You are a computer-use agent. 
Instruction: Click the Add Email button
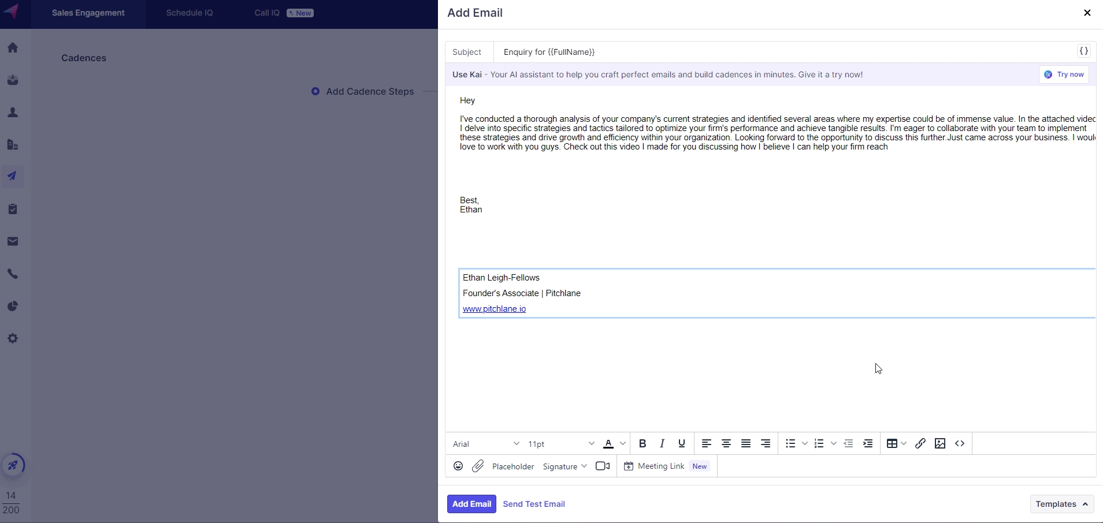coord(471,504)
